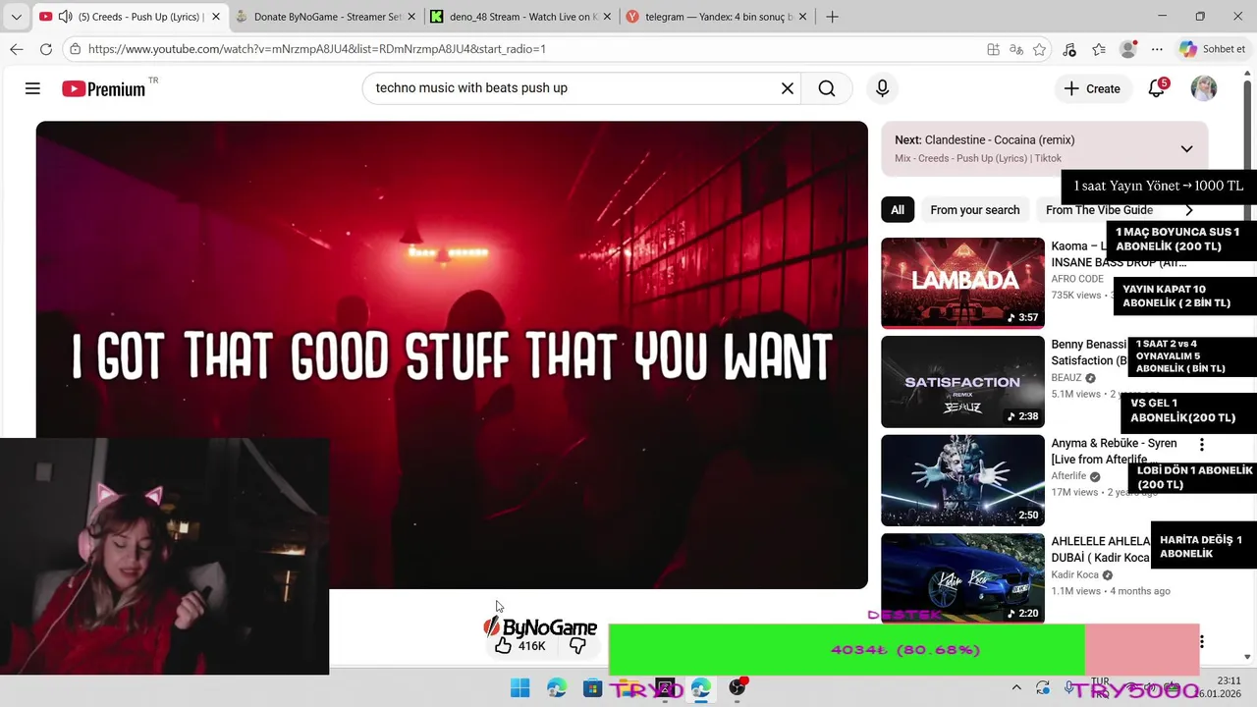Open the YouTube account avatar menu
1257x707 pixels.
[1204, 88]
